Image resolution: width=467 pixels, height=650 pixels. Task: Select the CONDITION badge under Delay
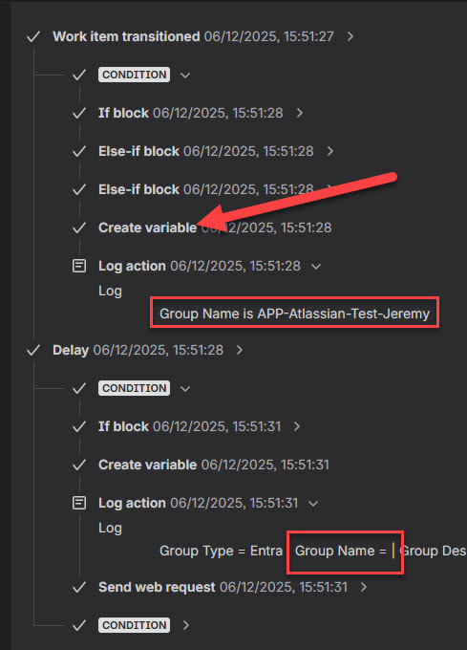click(134, 388)
